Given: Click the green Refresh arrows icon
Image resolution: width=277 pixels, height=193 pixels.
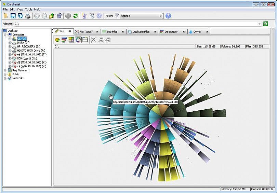Looking at the screenshot, I should pyautogui.click(x=76, y=16).
